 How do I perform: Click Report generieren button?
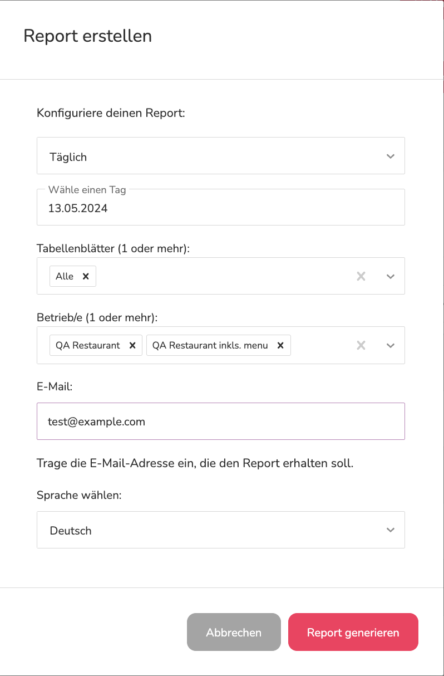353,632
